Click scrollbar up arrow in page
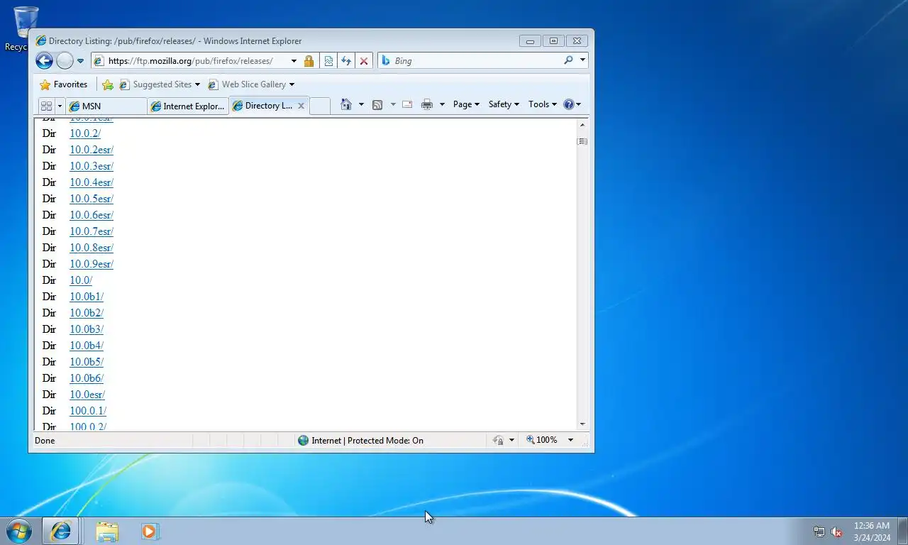Viewport: 908px width, 545px height. [582, 125]
